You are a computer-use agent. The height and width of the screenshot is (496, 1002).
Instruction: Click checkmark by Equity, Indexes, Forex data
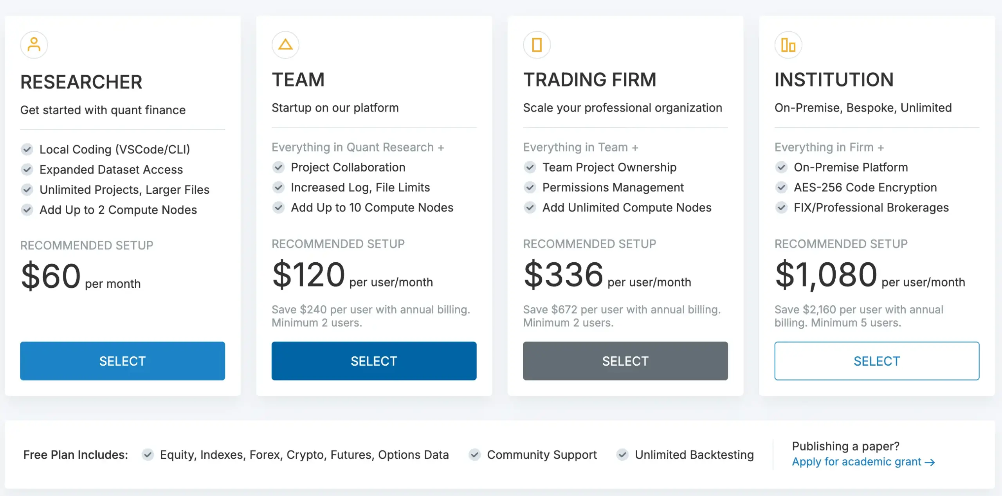coord(148,455)
